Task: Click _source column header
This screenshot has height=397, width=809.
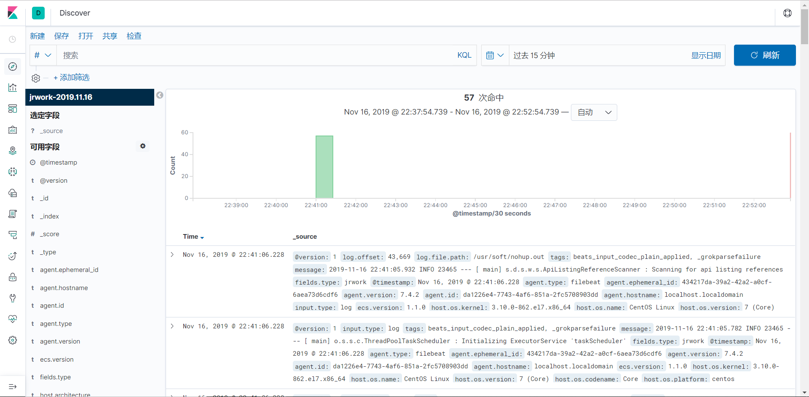Action: tap(305, 237)
